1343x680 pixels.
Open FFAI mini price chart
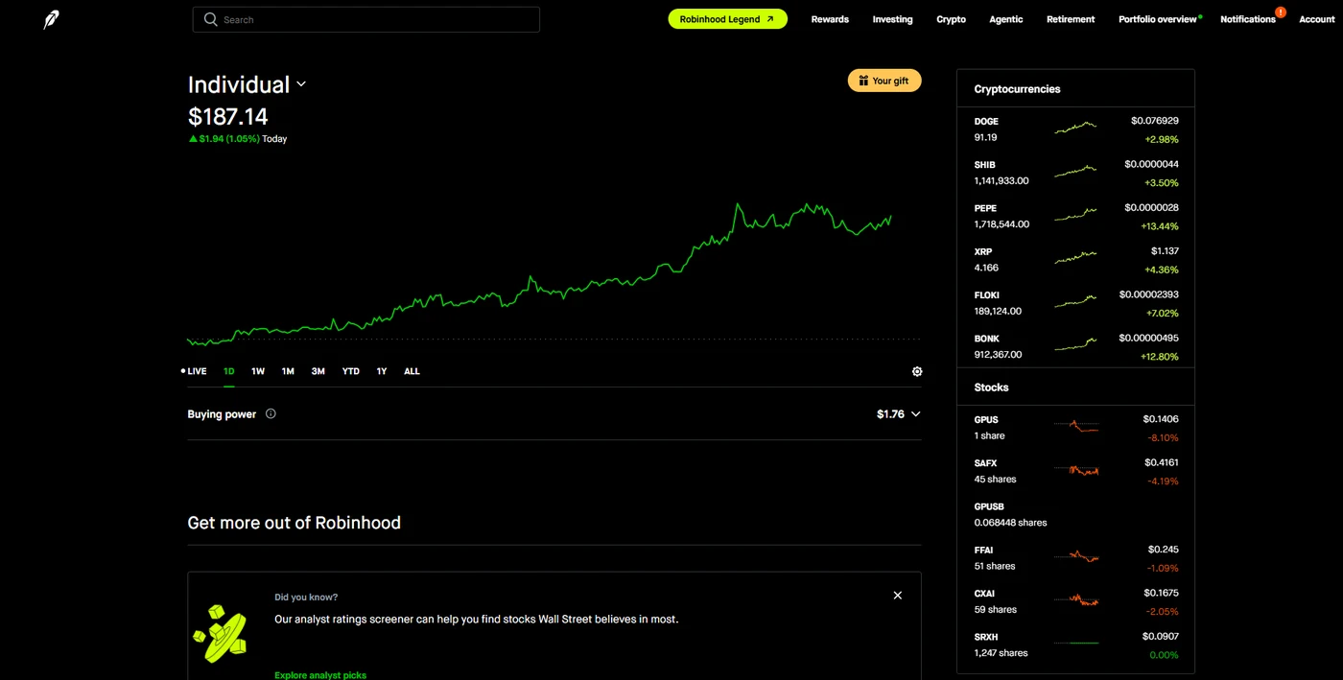[x=1075, y=556]
